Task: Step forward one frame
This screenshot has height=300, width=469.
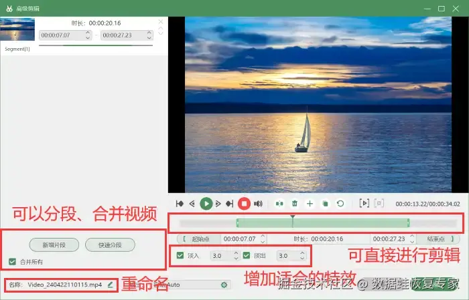Action: 218,204
